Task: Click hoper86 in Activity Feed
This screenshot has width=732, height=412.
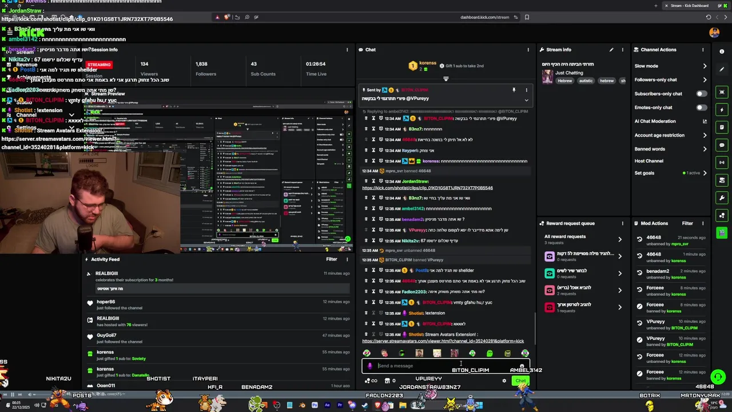Action: point(106,302)
